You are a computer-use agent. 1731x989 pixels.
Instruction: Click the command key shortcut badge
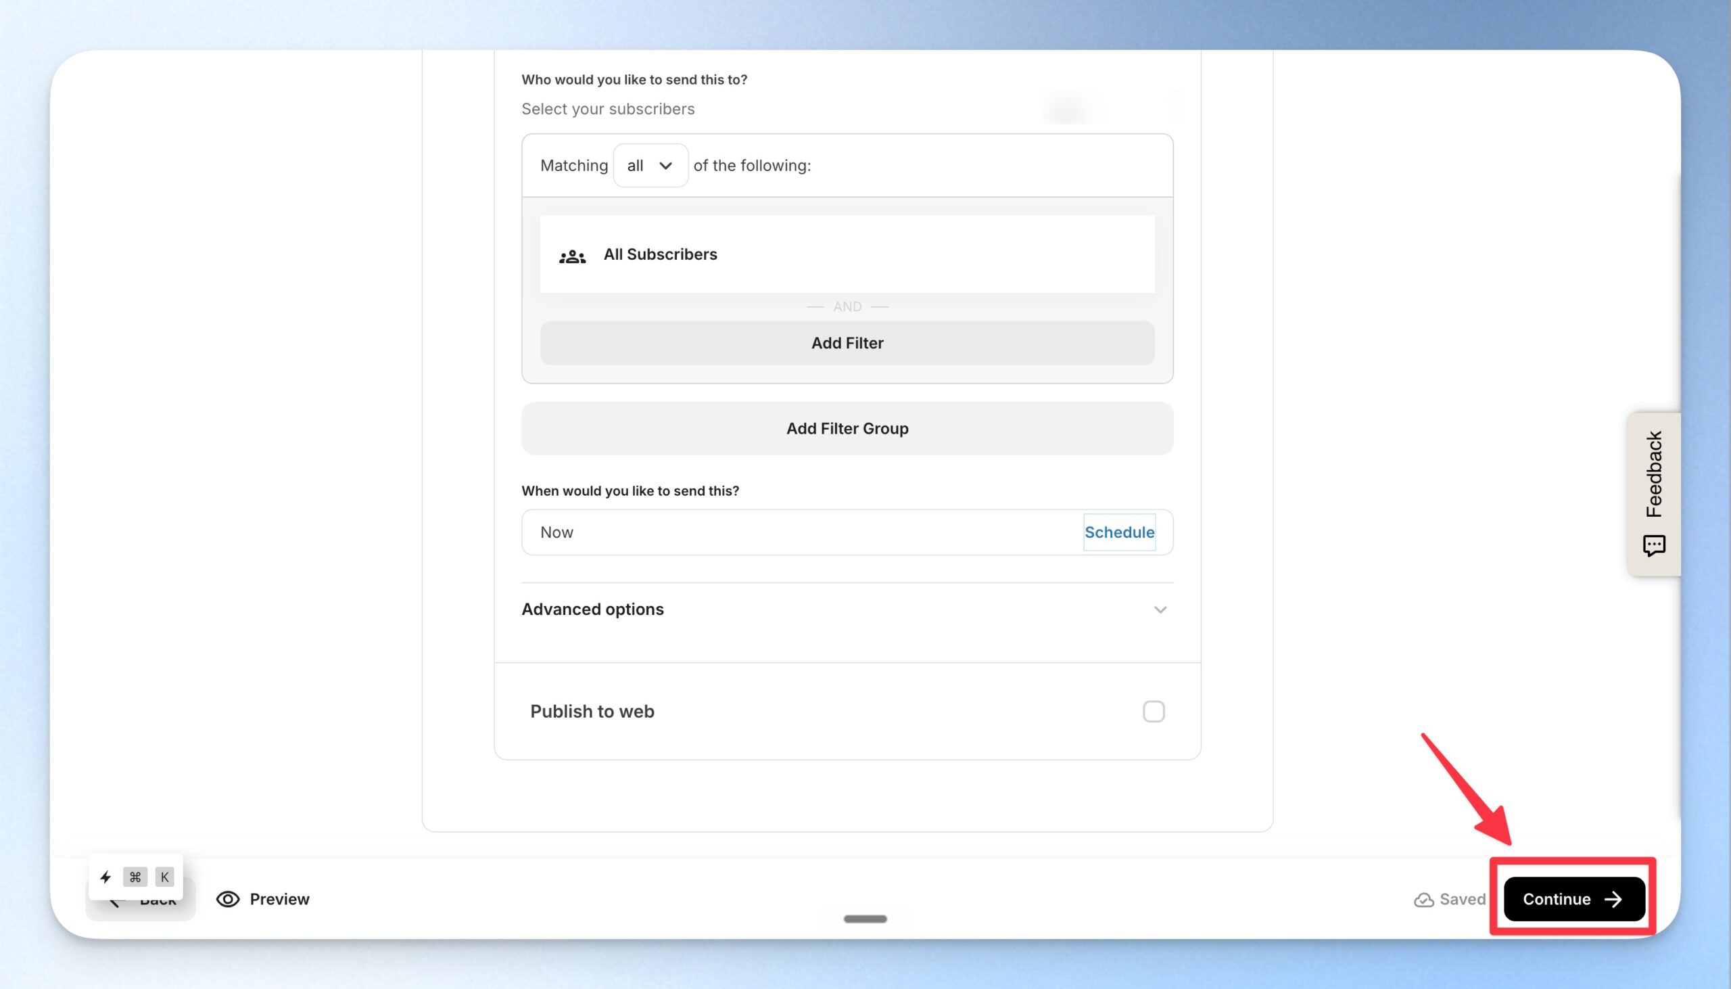coord(135,877)
